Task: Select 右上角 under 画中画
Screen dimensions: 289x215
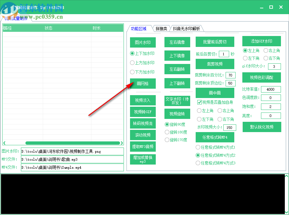Action: 226,111
